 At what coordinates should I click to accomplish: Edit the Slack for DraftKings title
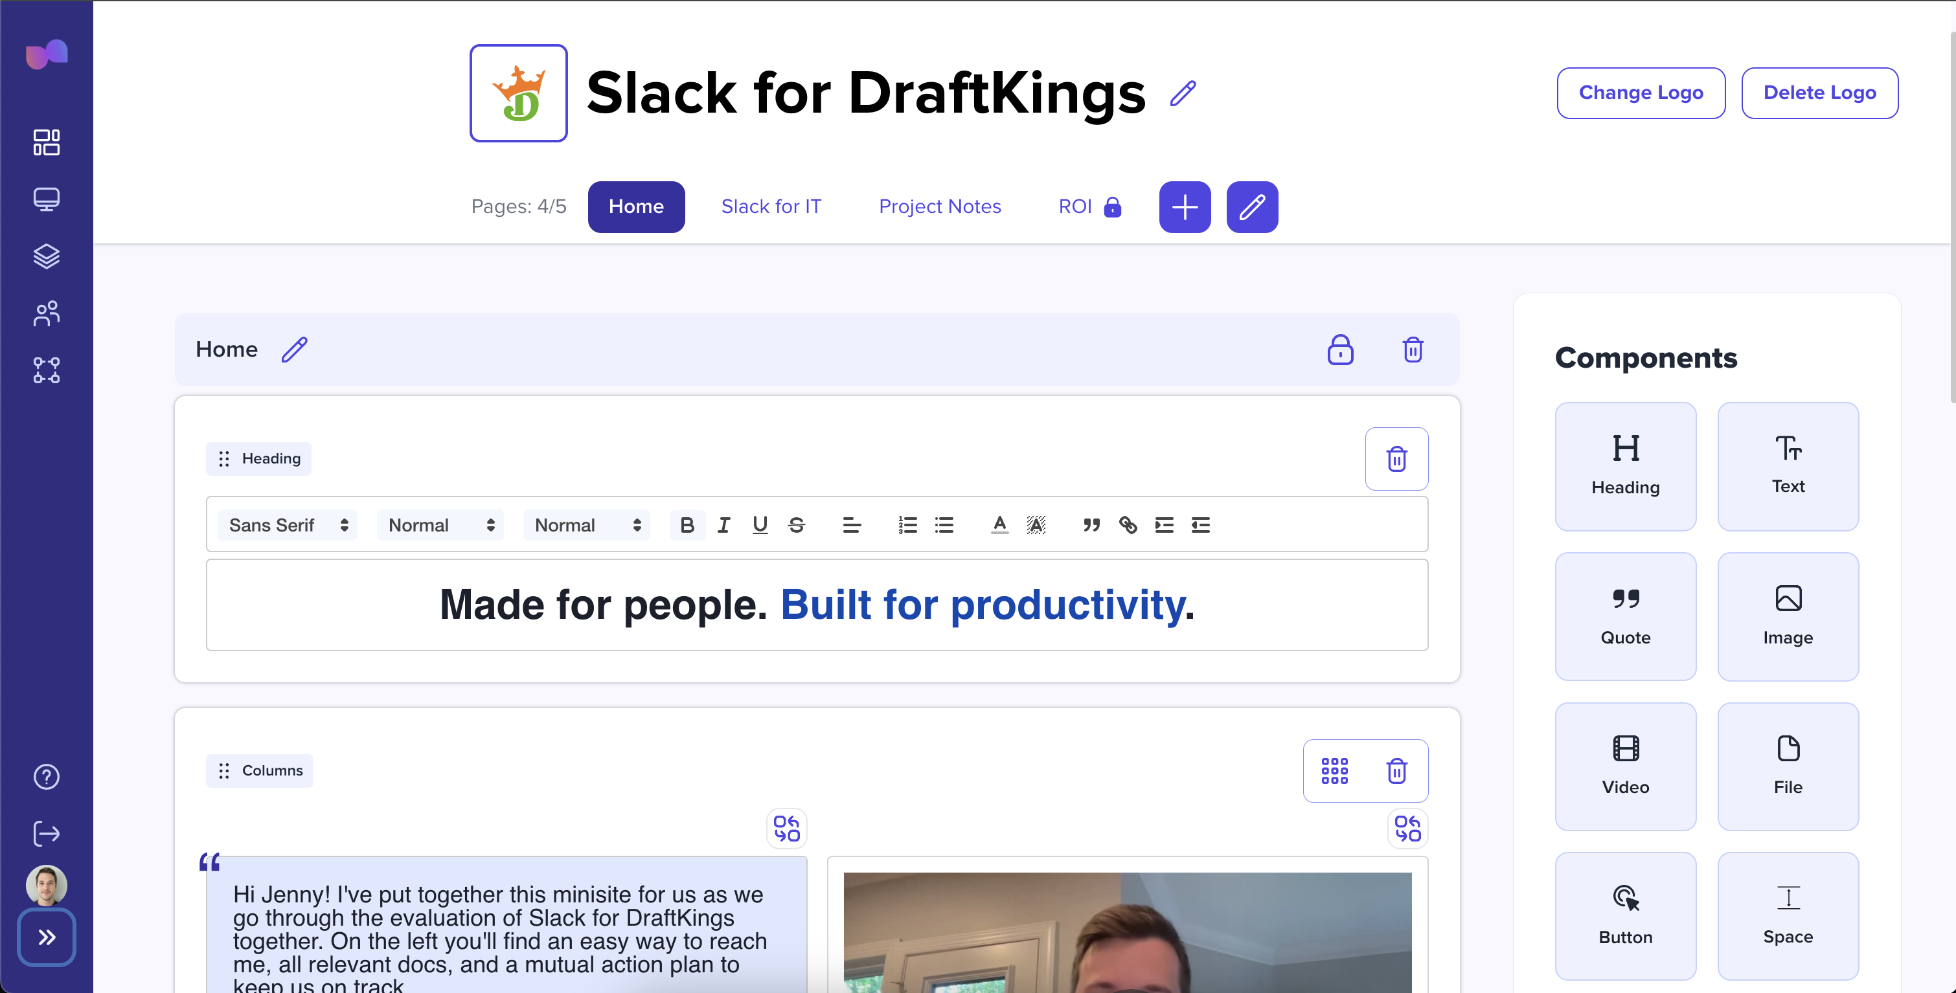1183,93
